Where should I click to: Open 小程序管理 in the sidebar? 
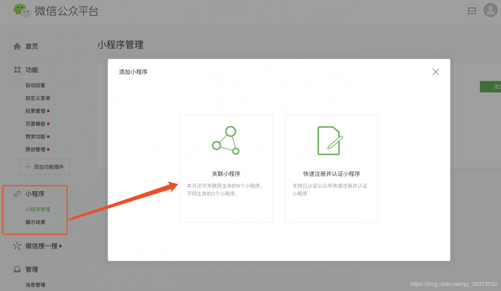(38, 210)
